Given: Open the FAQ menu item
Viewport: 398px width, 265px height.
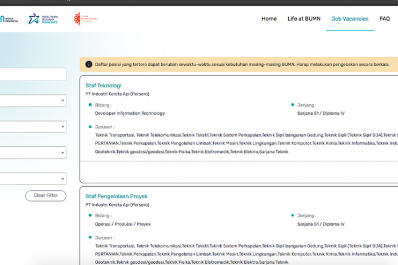Looking at the screenshot, I should click(x=384, y=19).
